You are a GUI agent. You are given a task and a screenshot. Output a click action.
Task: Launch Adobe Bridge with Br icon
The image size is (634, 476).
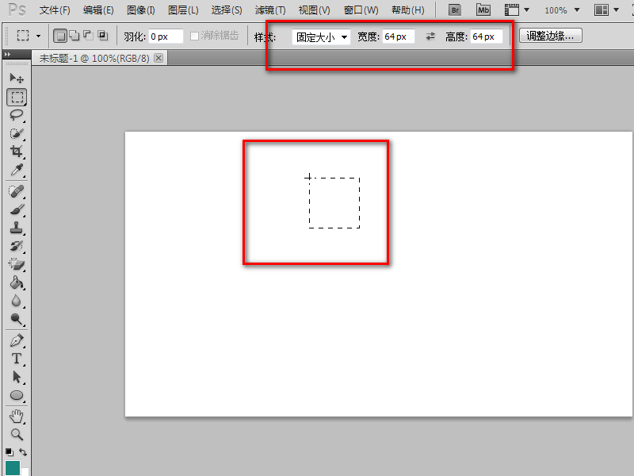click(455, 10)
